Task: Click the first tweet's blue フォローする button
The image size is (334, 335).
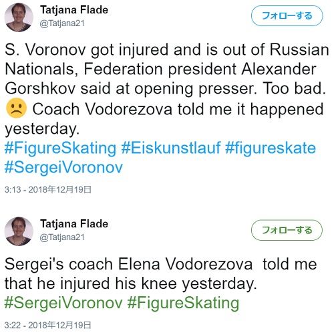Action: (287, 16)
